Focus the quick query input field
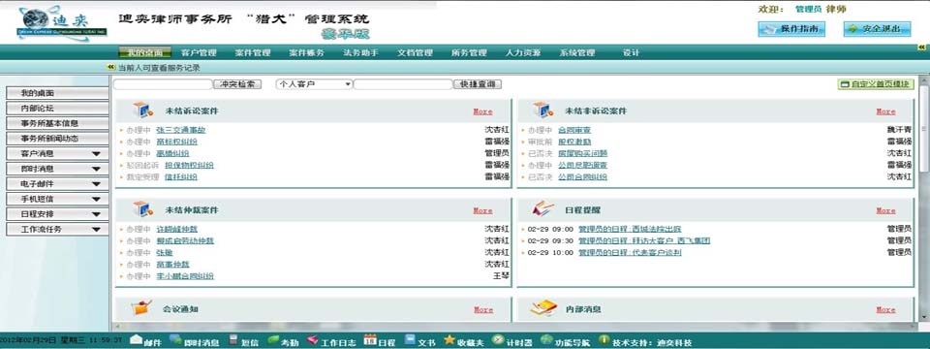930x349 pixels. point(403,84)
